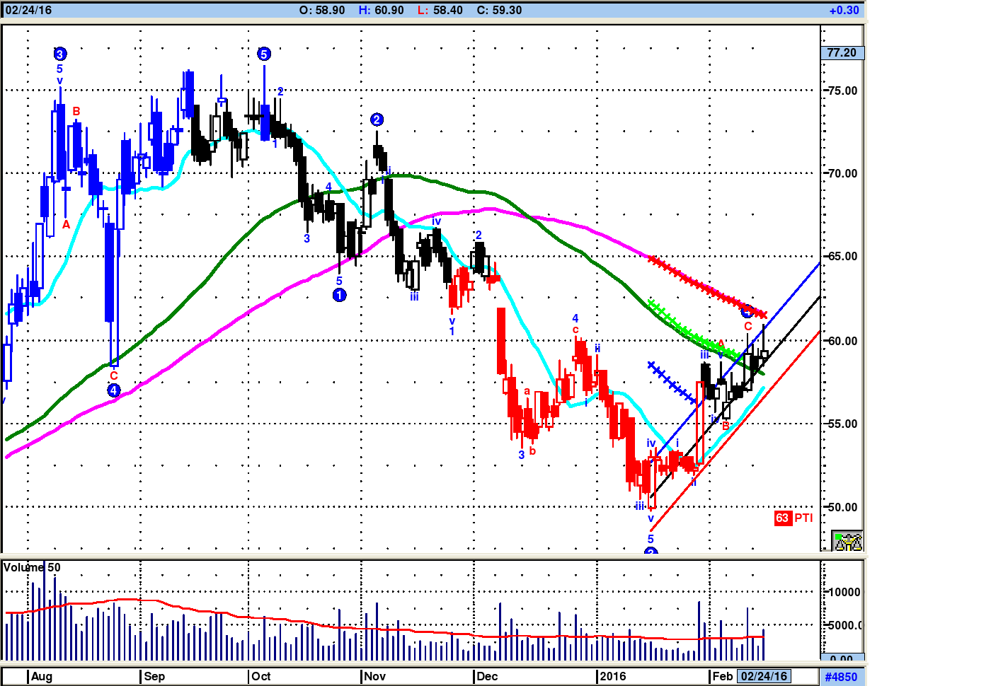Select the red lower trend channel line
Image resolution: width=991 pixels, height=686 pixels.
[x=736, y=430]
